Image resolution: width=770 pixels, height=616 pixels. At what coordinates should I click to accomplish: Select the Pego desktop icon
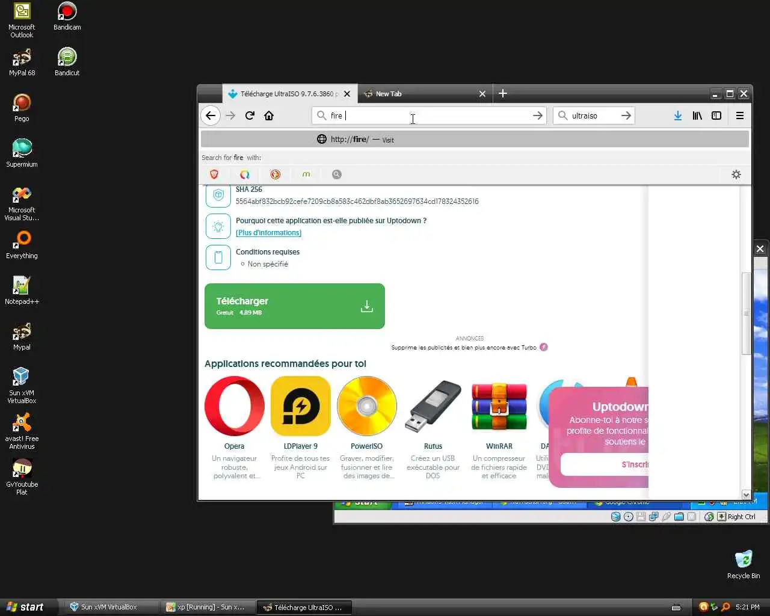(x=22, y=108)
